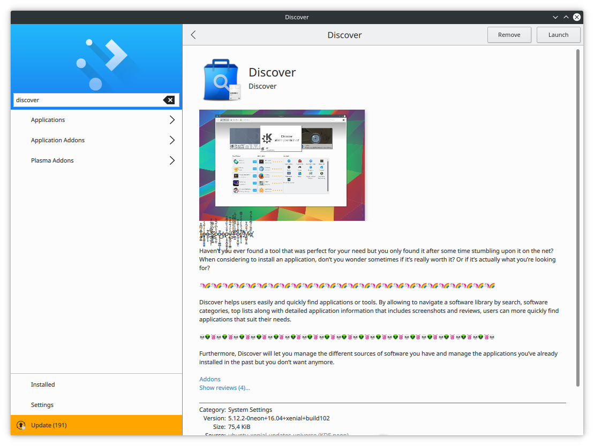
Task: Click the unicorn emoji row
Action: click(x=347, y=286)
